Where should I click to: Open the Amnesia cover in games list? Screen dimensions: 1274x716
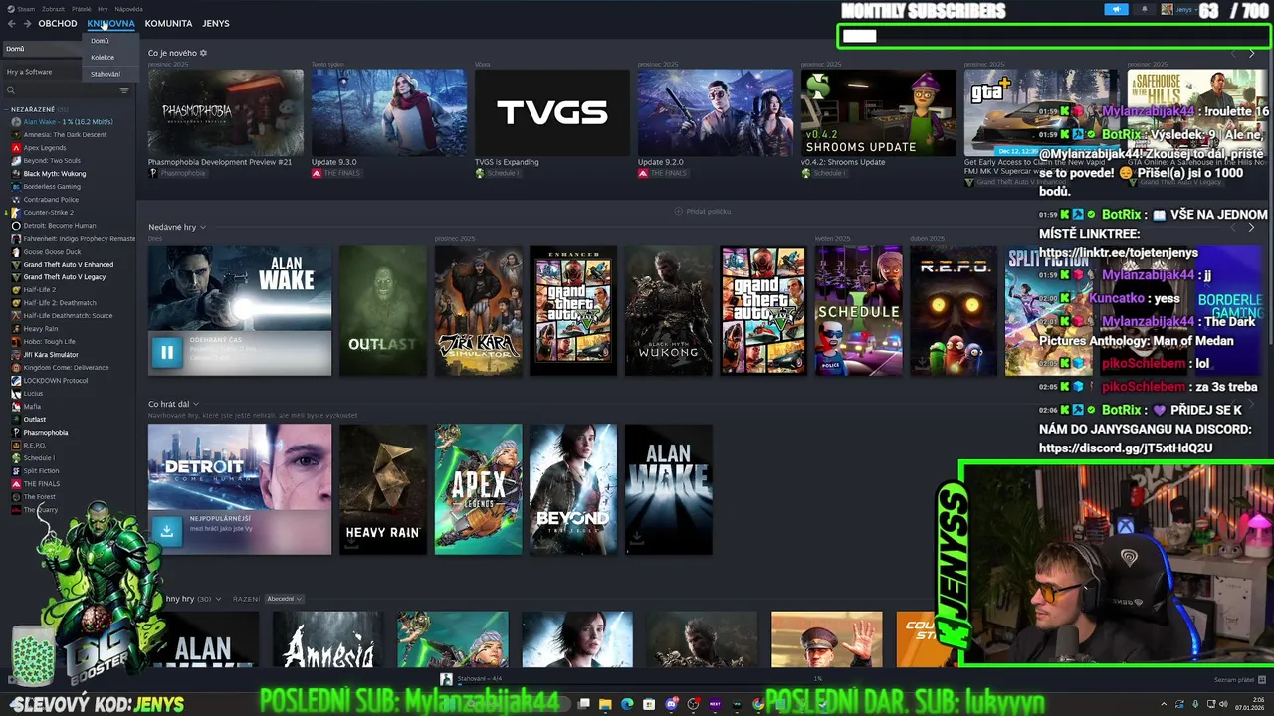pyautogui.click(x=327, y=639)
